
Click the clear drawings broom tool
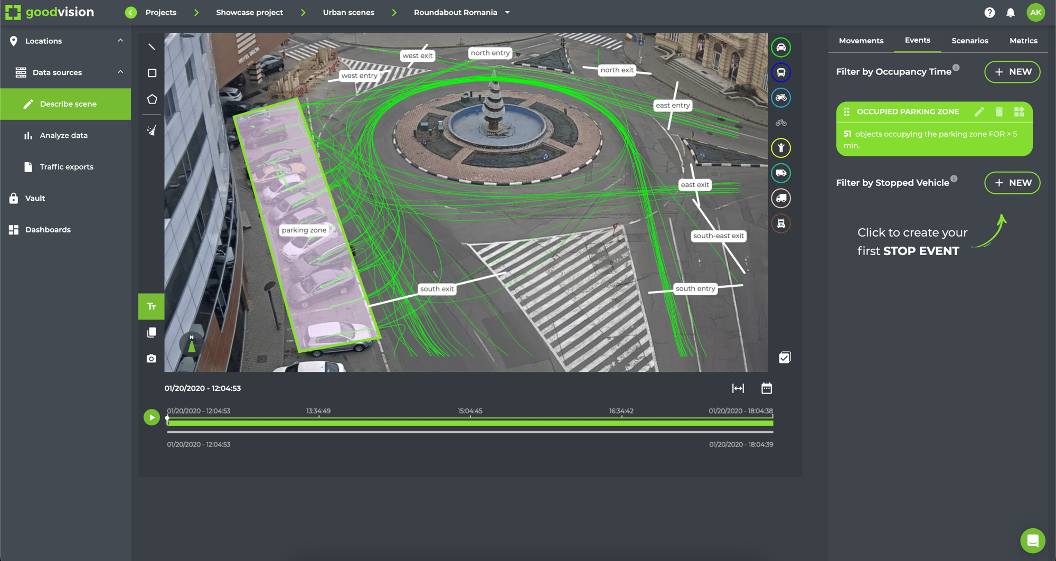pos(152,130)
